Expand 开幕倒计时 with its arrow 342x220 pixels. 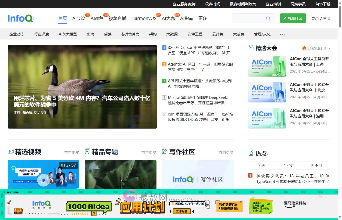[x=329, y=48]
